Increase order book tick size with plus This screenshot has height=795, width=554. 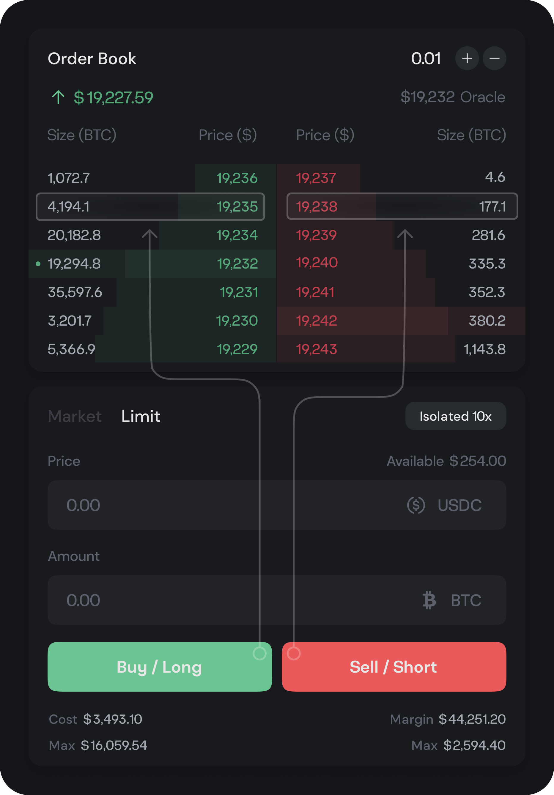467,58
